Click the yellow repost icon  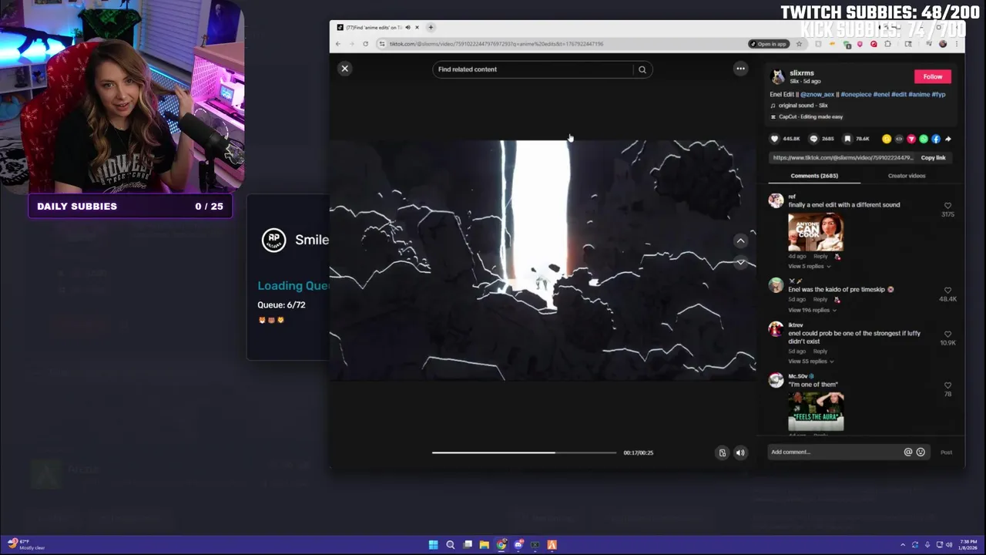pyautogui.click(x=887, y=139)
